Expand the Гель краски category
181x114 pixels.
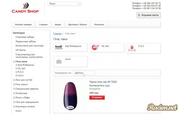point(14,85)
